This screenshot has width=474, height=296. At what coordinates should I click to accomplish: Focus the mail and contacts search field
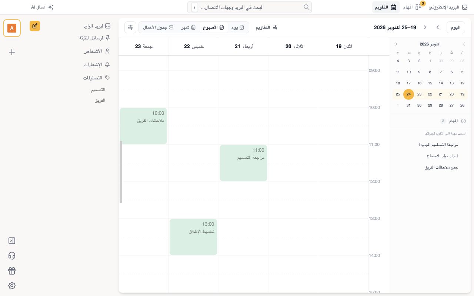[250, 7]
